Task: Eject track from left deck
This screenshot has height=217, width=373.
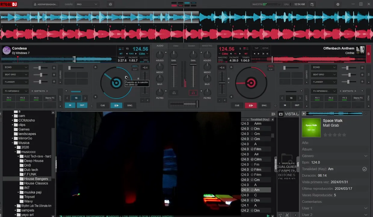Action: [x=95, y=67]
